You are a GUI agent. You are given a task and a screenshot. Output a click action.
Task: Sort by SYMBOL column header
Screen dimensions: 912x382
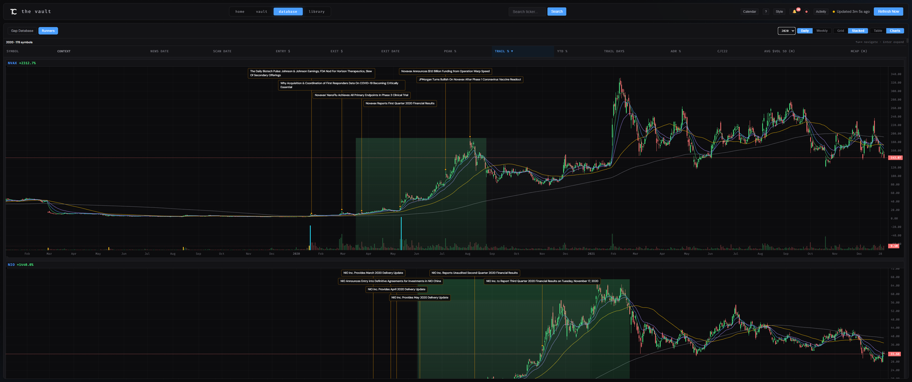[13, 51]
